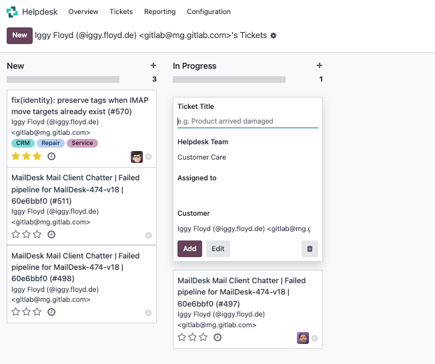Click the Helpdesk app name
Viewport: 435px width, 364px height.
(x=39, y=11)
